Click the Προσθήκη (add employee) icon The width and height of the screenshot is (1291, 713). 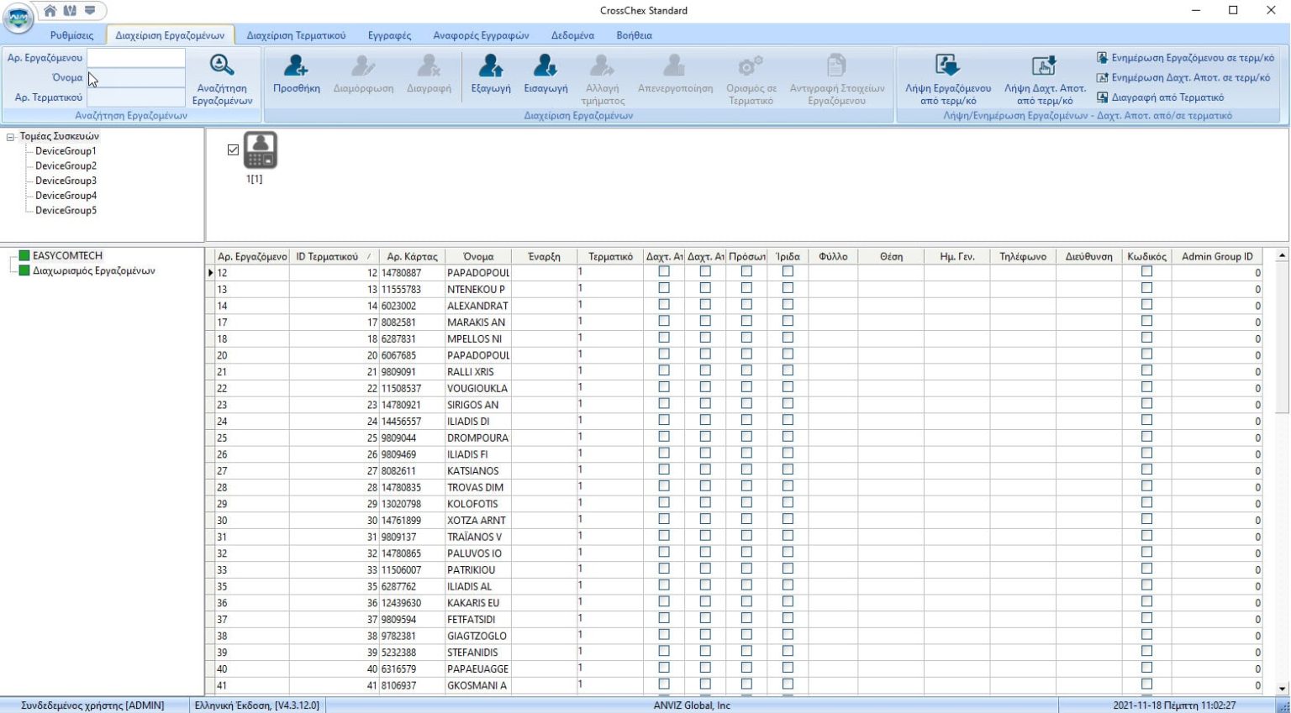[296, 66]
